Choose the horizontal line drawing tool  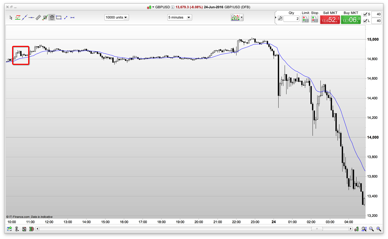coord(31,18)
